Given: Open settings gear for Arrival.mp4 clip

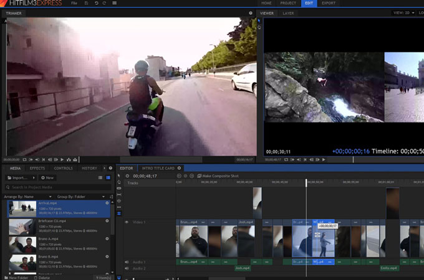Looking at the screenshot, I should 107,203.
